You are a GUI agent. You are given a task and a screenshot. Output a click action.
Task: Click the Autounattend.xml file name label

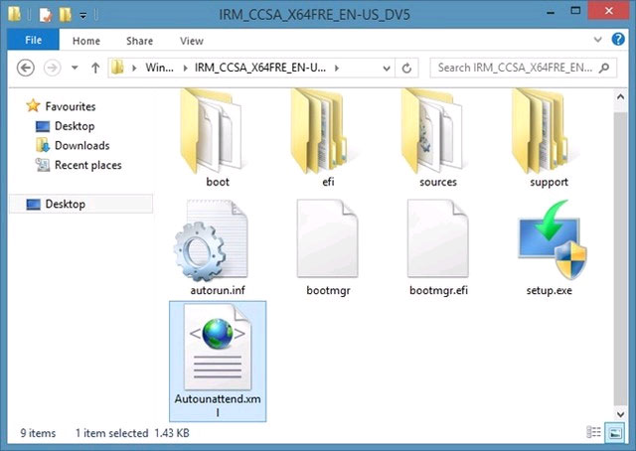click(218, 405)
